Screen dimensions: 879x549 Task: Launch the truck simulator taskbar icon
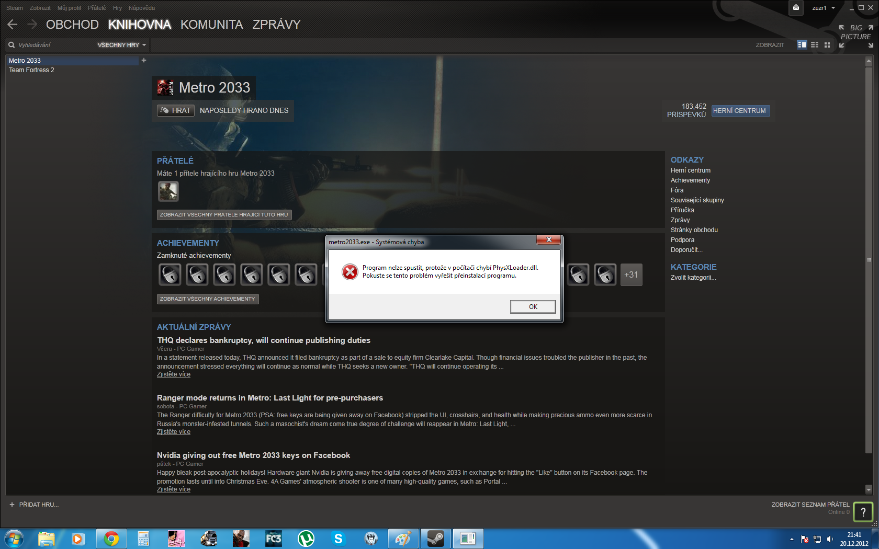point(208,539)
